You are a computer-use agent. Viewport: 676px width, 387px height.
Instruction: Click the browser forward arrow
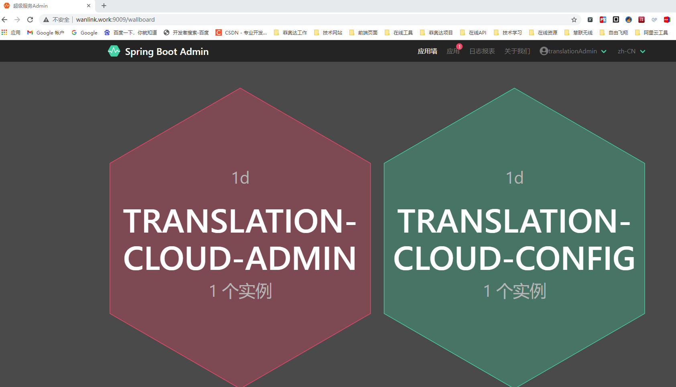tap(17, 20)
